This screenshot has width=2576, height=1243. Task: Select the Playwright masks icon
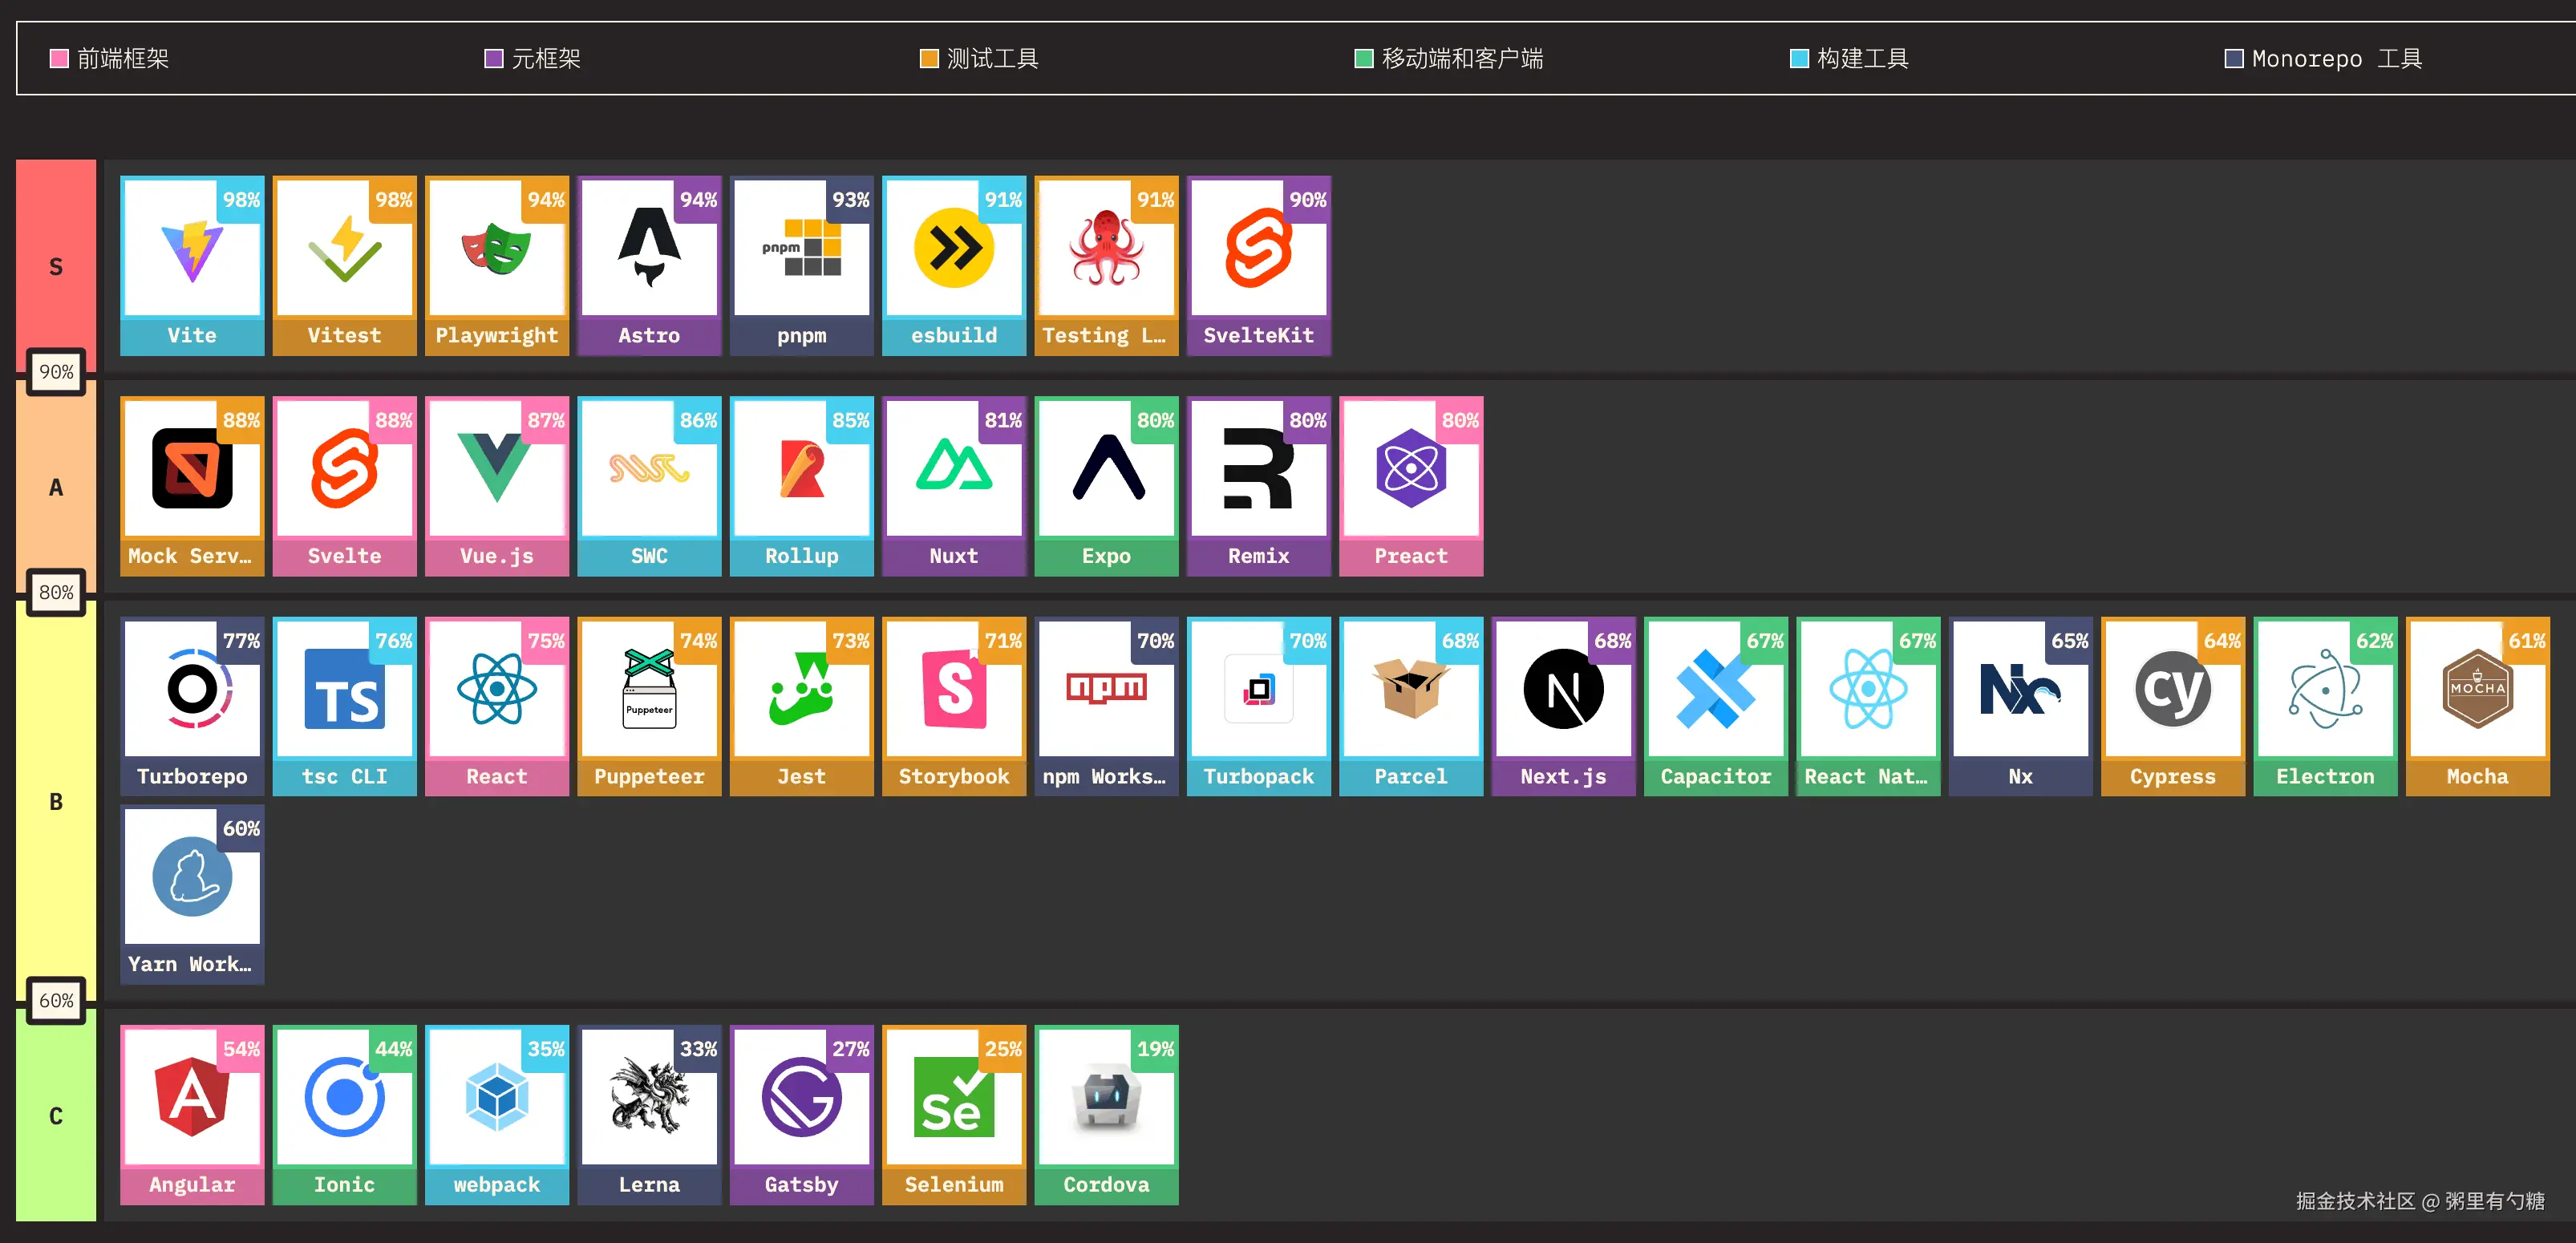[496, 250]
